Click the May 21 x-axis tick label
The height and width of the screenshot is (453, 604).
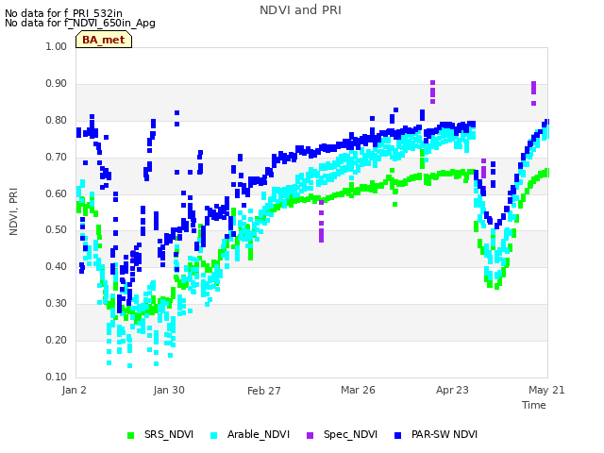tap(546, 390)
